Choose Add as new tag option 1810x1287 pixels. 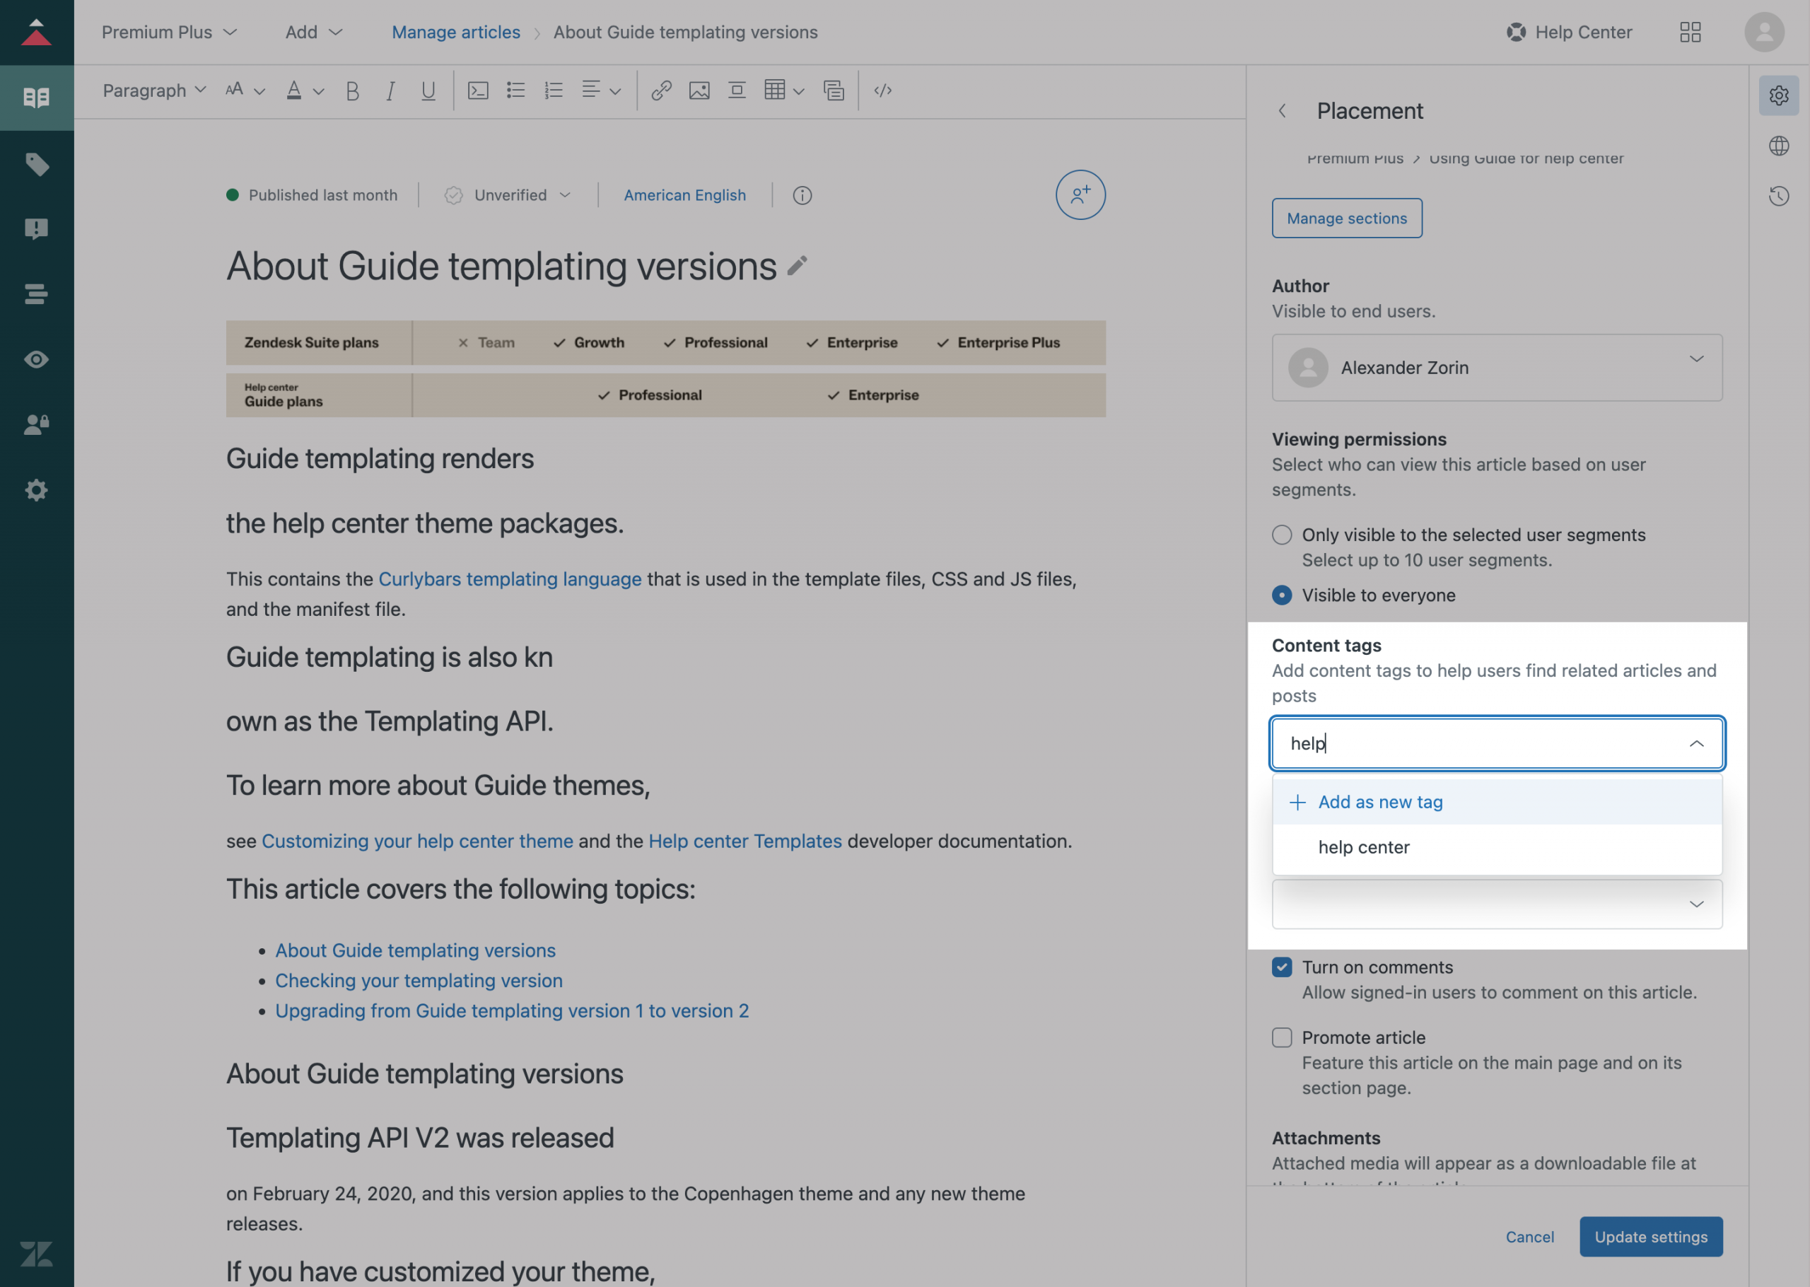click(1497, 802)
